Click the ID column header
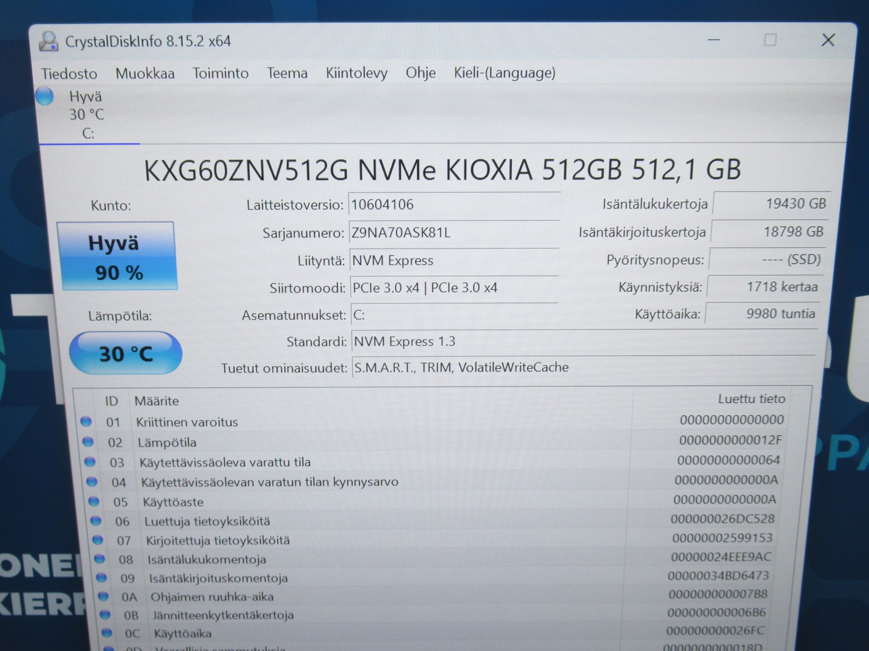The height and width of the screenshot is (651, 869). pos(112,401)
